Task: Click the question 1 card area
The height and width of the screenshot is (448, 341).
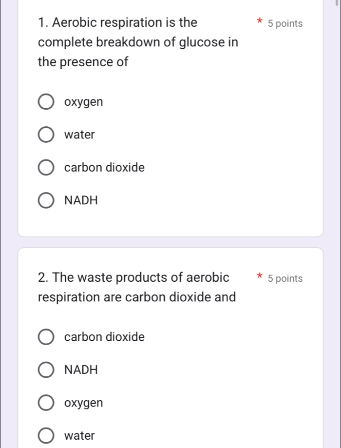Action: (x=170, y=117)
